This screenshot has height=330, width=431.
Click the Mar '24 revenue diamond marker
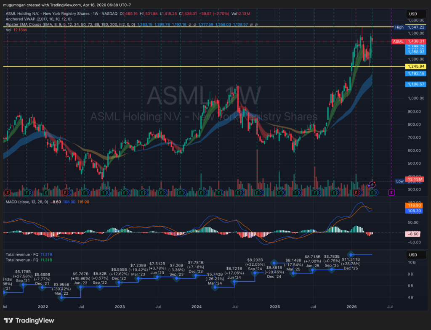215,287
